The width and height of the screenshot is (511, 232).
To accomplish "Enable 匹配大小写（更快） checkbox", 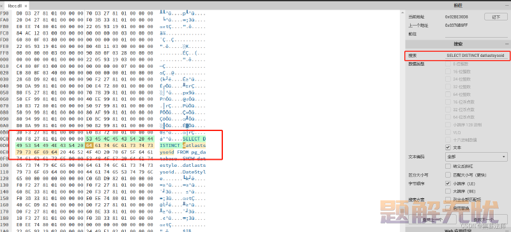I will tap(448, 175).
